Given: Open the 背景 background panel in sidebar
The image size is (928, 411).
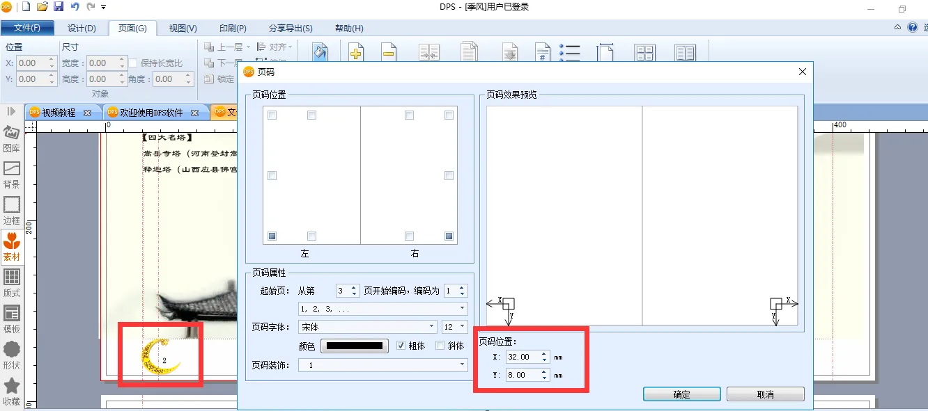Looking at the screenshot, I should click(x=12, y=175).
